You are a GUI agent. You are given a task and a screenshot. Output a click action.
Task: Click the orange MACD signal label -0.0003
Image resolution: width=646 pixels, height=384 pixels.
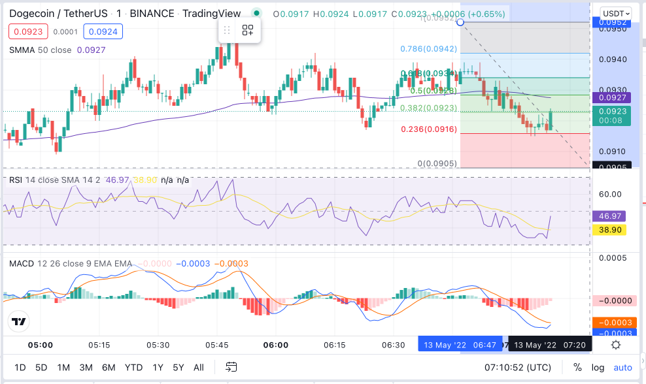coord(615,322)
